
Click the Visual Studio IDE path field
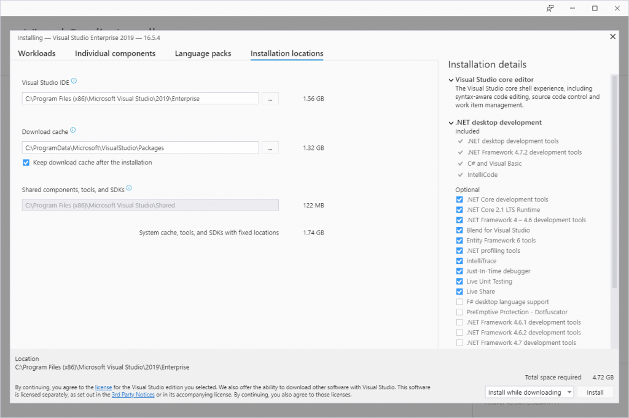click(141, 99)
